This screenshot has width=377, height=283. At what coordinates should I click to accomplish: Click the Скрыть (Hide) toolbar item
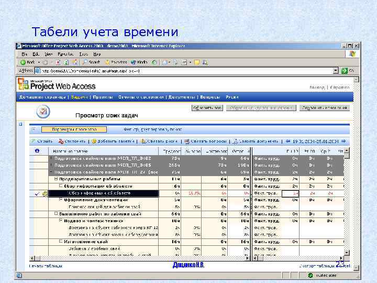point(42,141)
